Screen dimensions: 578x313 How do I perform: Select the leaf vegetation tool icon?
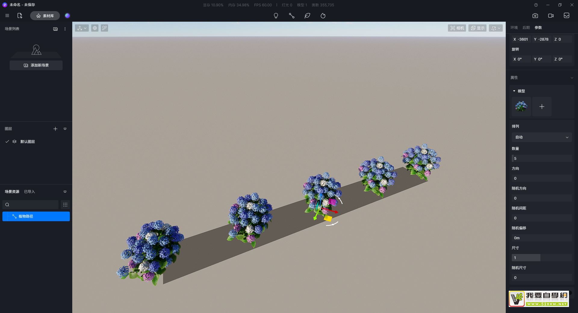[x=307, y=16]
